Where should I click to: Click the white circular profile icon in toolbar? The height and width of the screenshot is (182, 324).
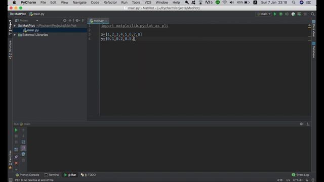pos(293,14)
